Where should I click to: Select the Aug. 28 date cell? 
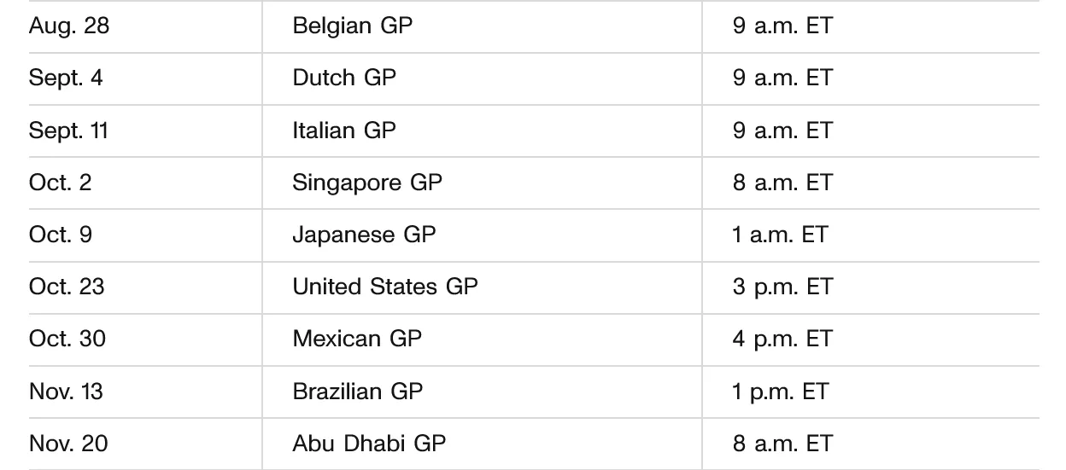pos(69,26)
